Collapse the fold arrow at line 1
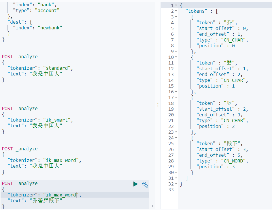The height and width of the screenshot is (210, 272). point(176,5)
